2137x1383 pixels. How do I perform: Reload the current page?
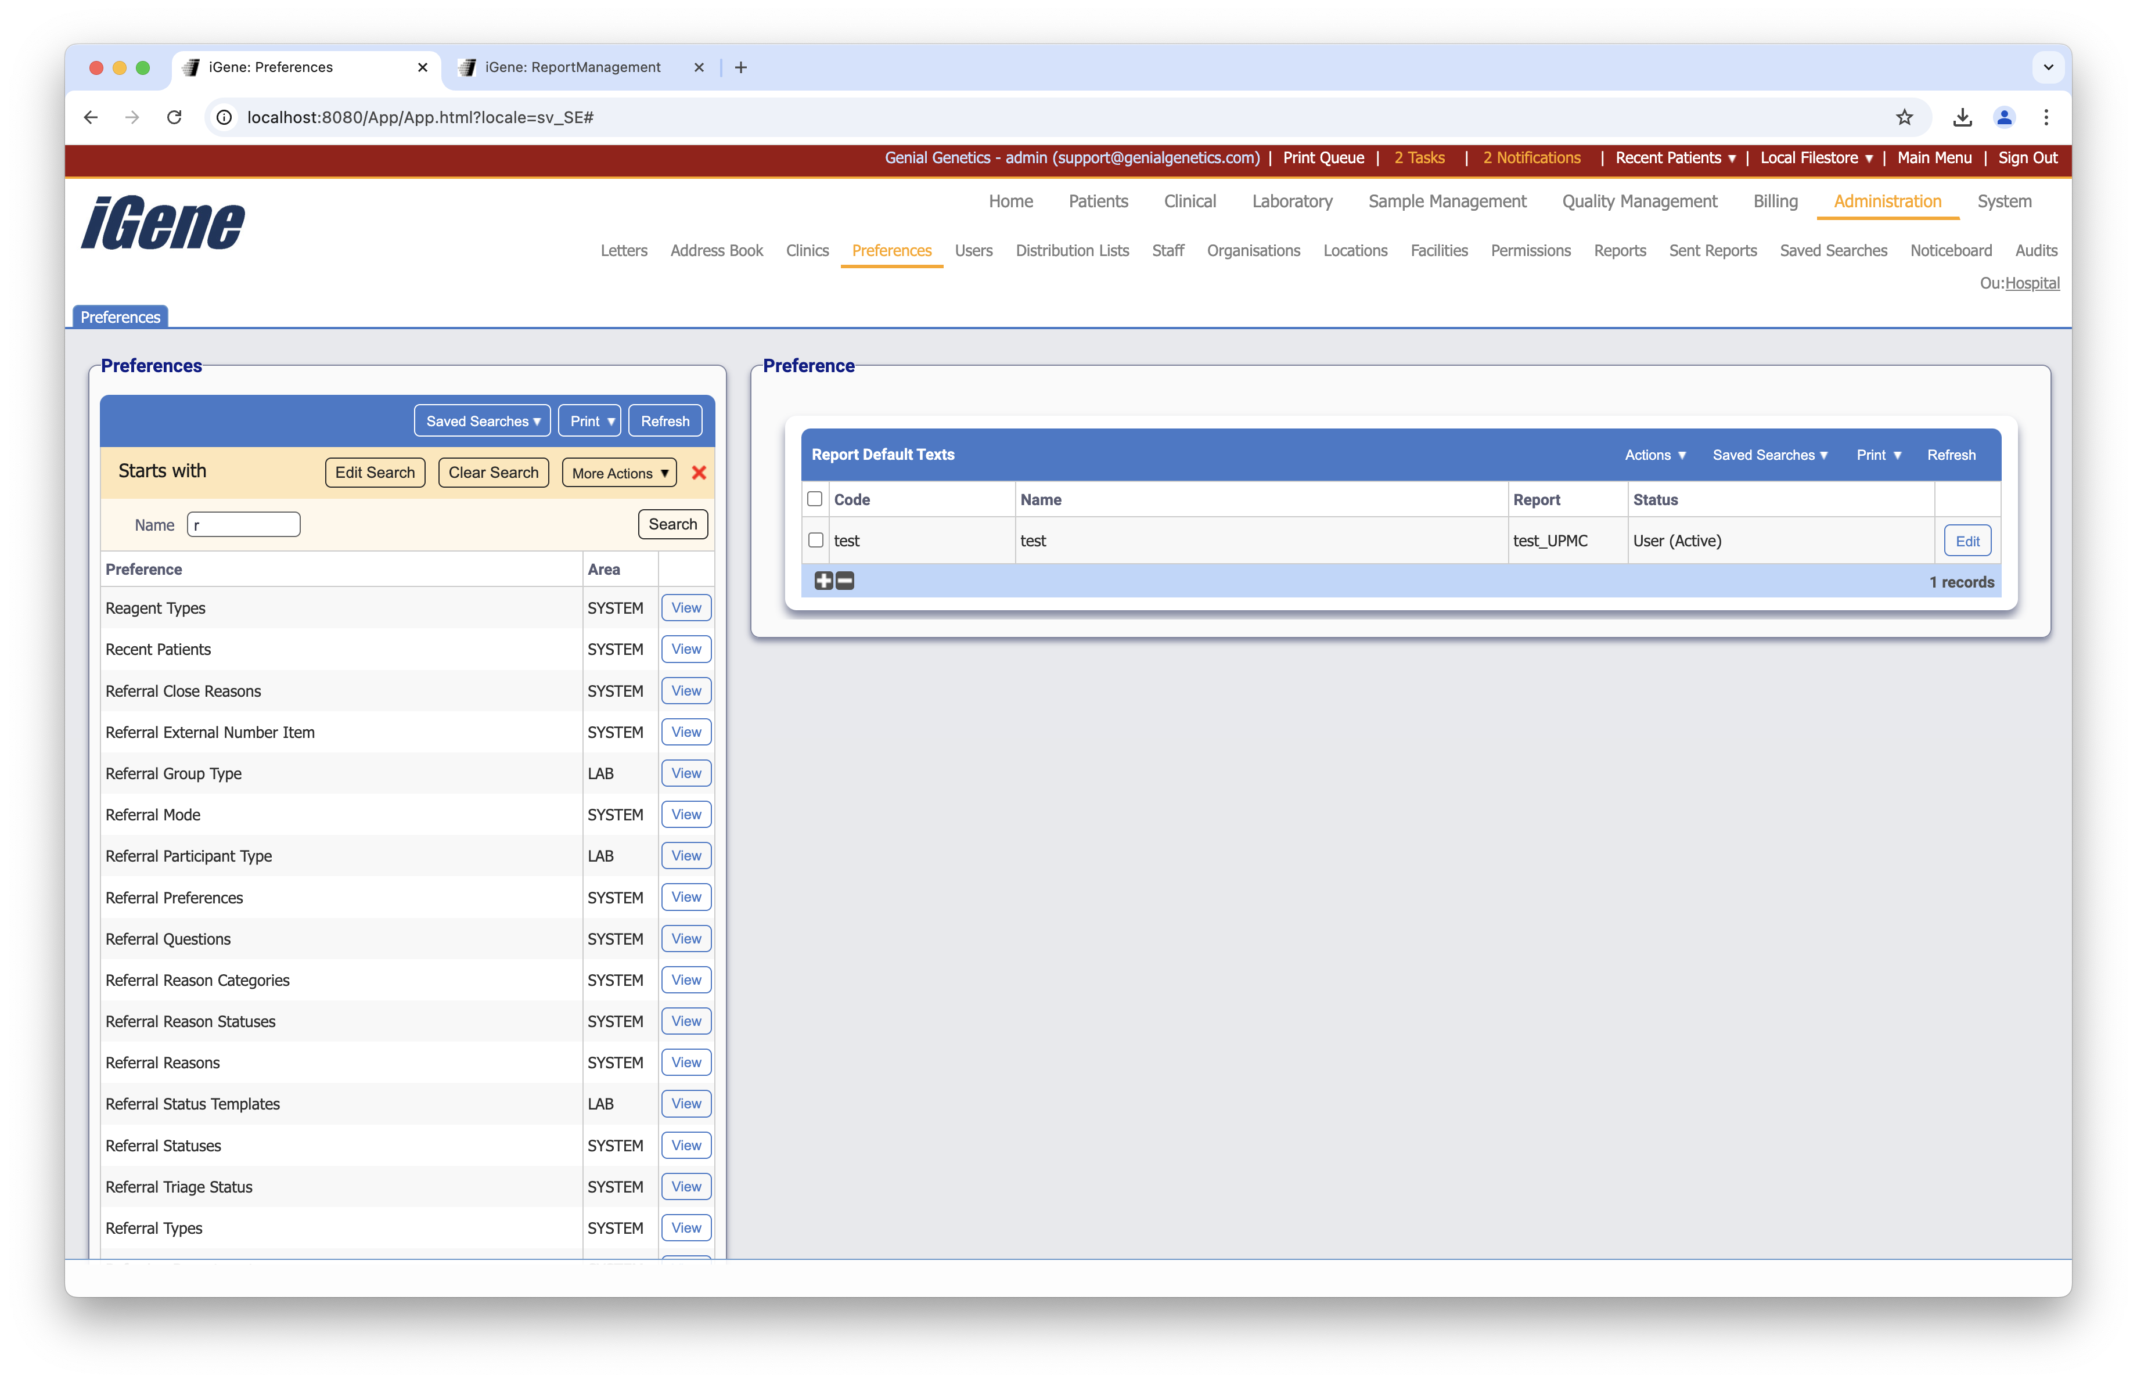pos(174,117)
